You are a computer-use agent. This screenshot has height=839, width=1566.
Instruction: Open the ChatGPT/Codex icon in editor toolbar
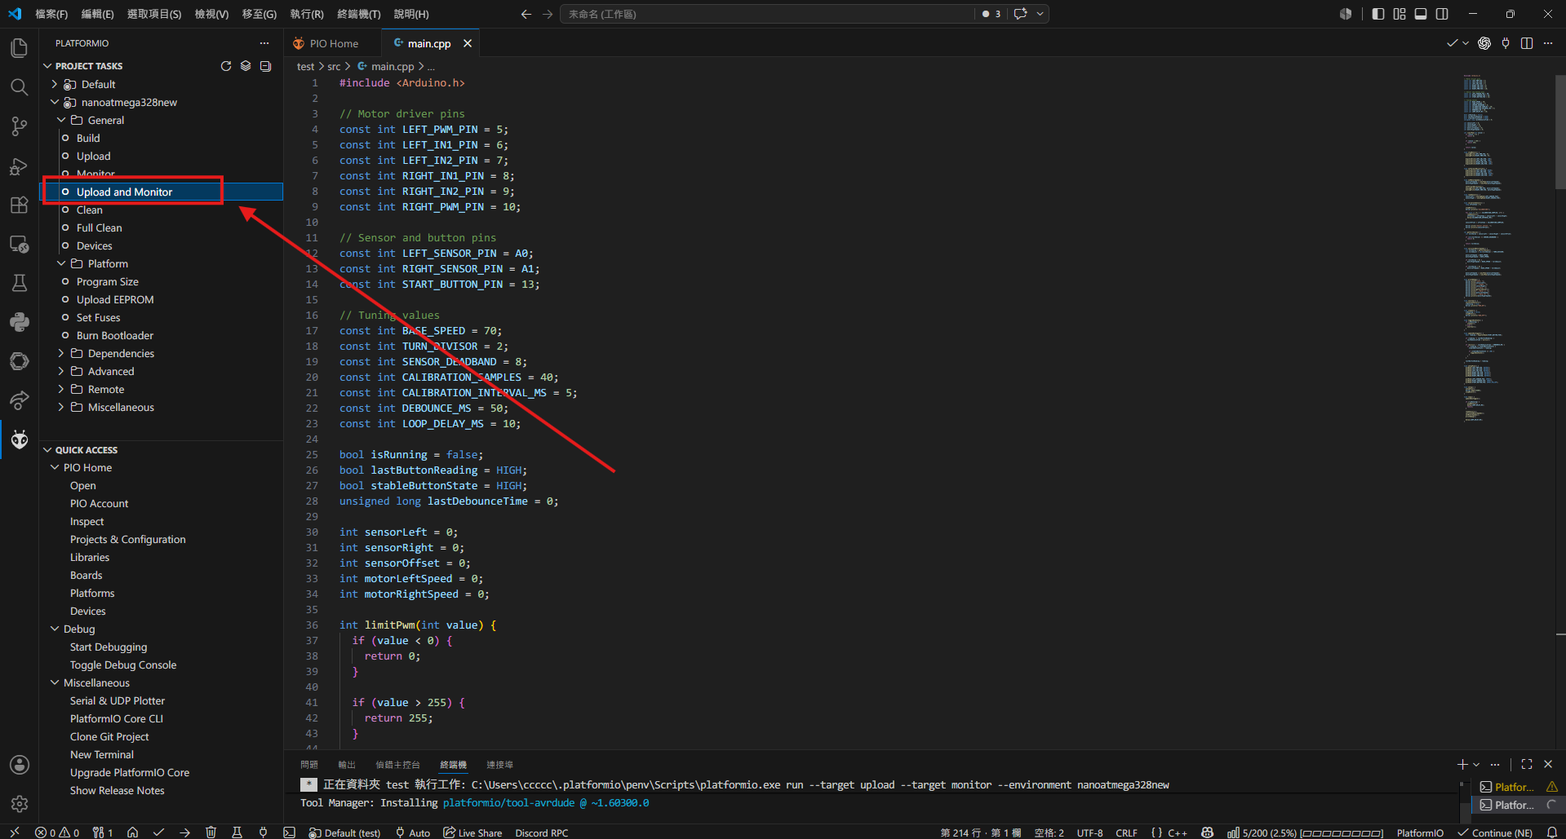[1484, 43]
